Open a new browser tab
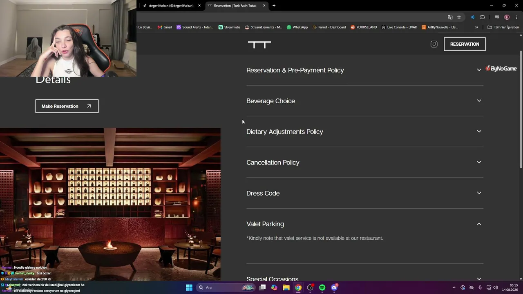This screenshot has height=294, width=523. click(x=274, y=6)
